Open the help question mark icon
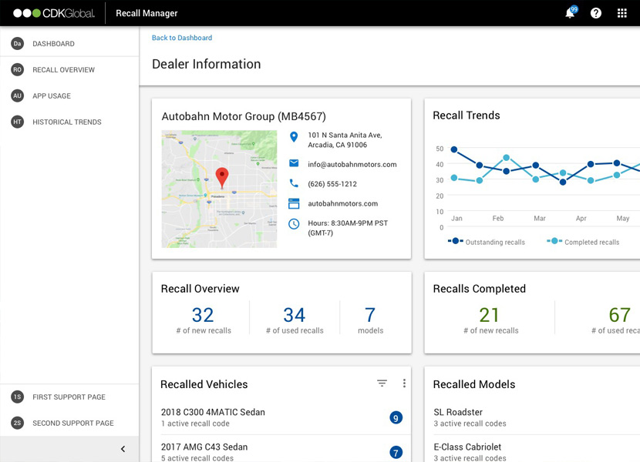 [596, 13]
